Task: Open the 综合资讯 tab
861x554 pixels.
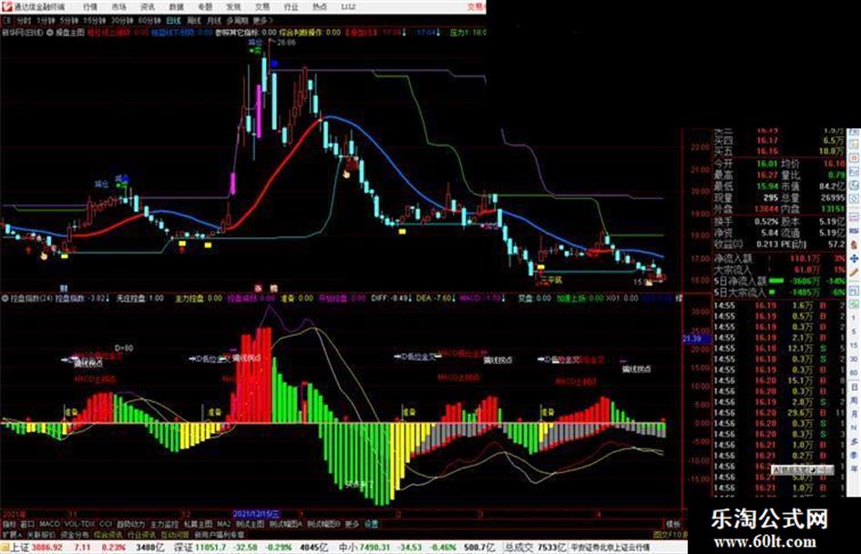Action: 108,535
